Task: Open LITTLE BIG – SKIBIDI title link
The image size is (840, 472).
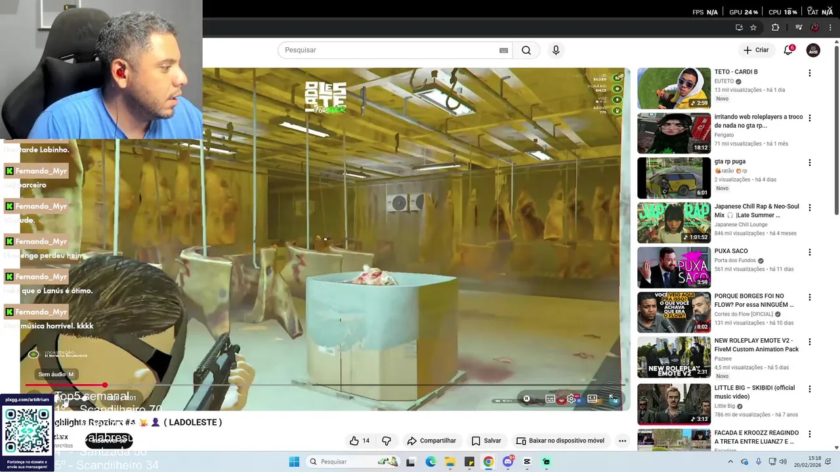Action: 755,392
